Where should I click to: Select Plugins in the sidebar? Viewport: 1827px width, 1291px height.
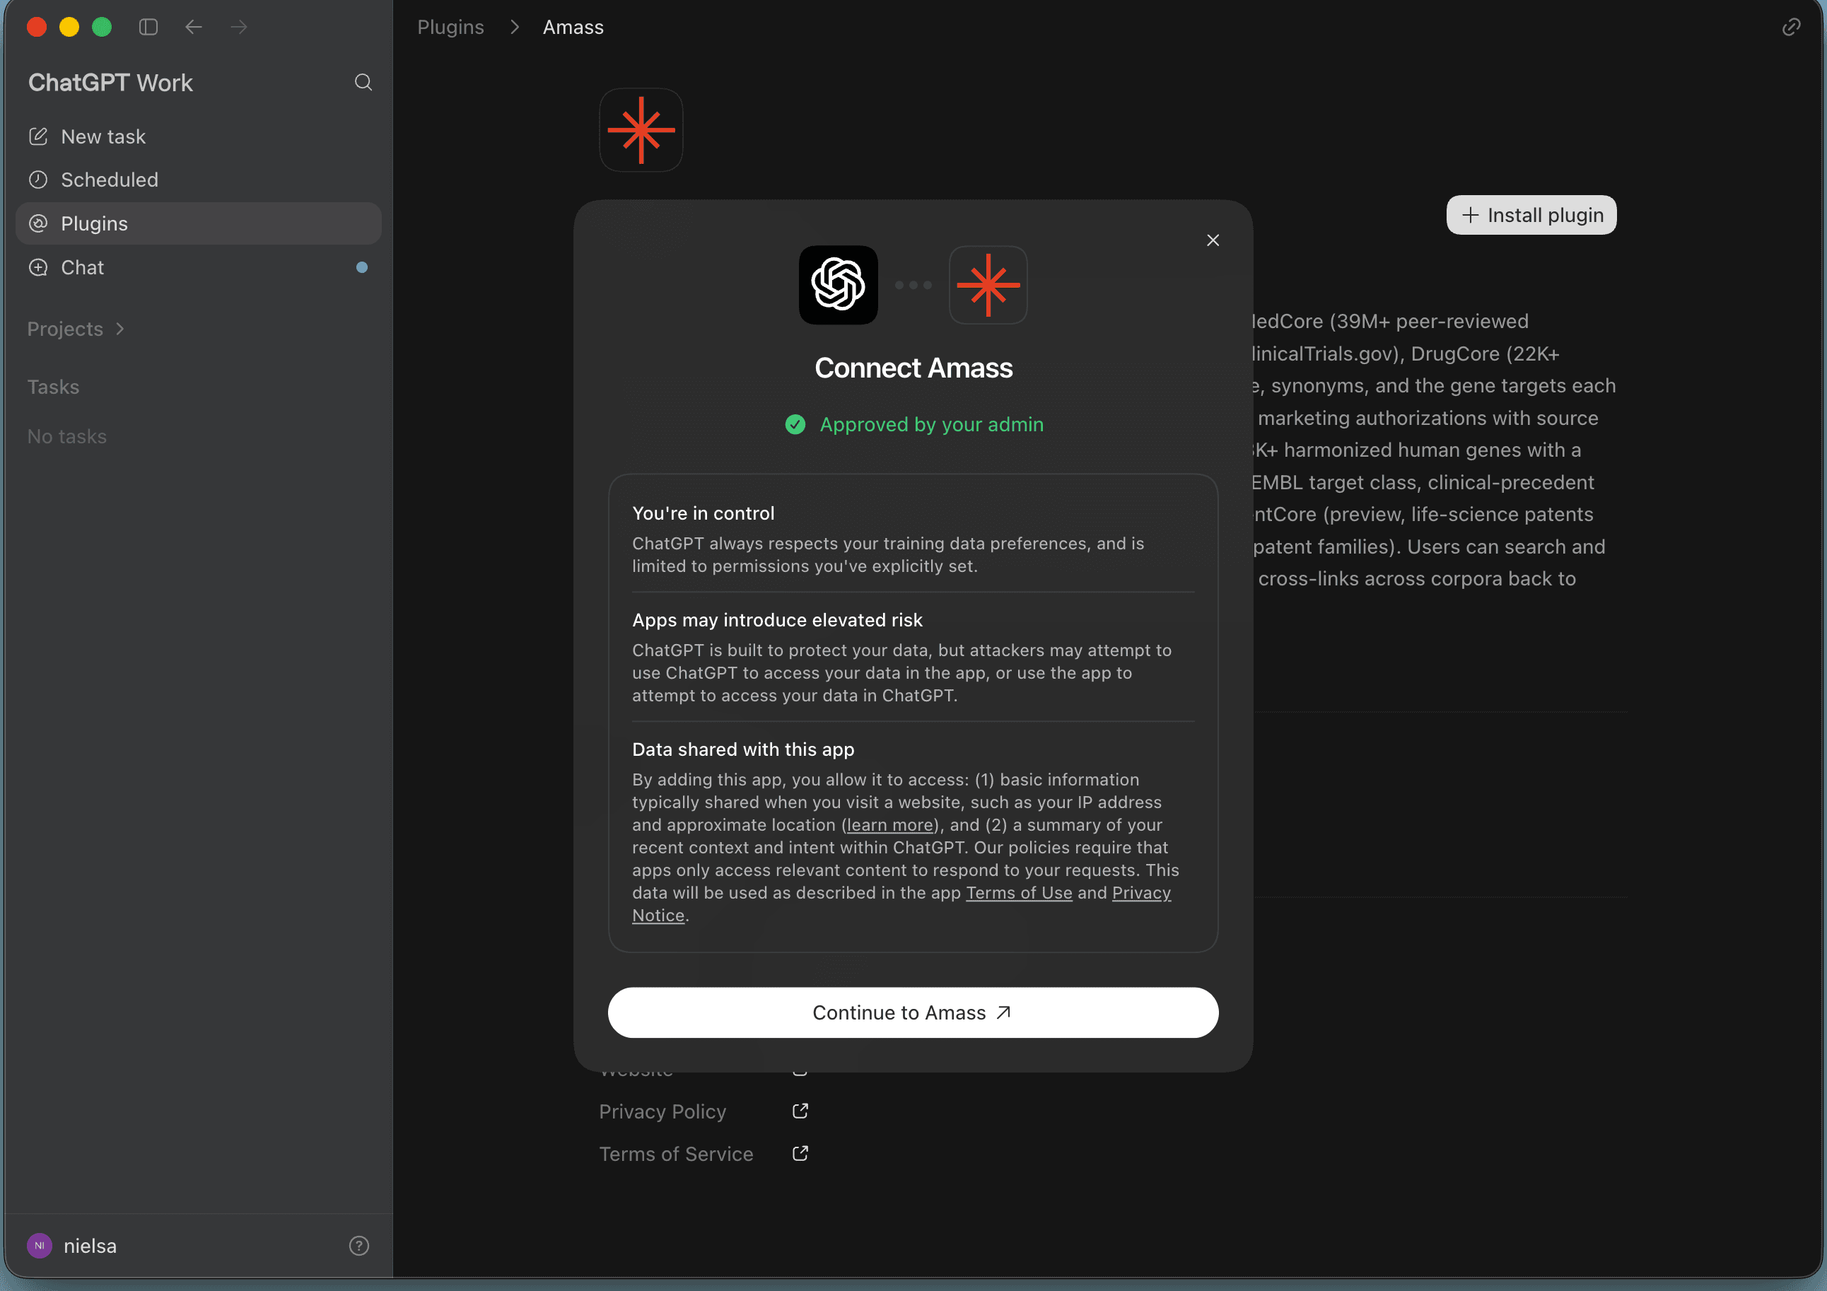coord(198,223)
